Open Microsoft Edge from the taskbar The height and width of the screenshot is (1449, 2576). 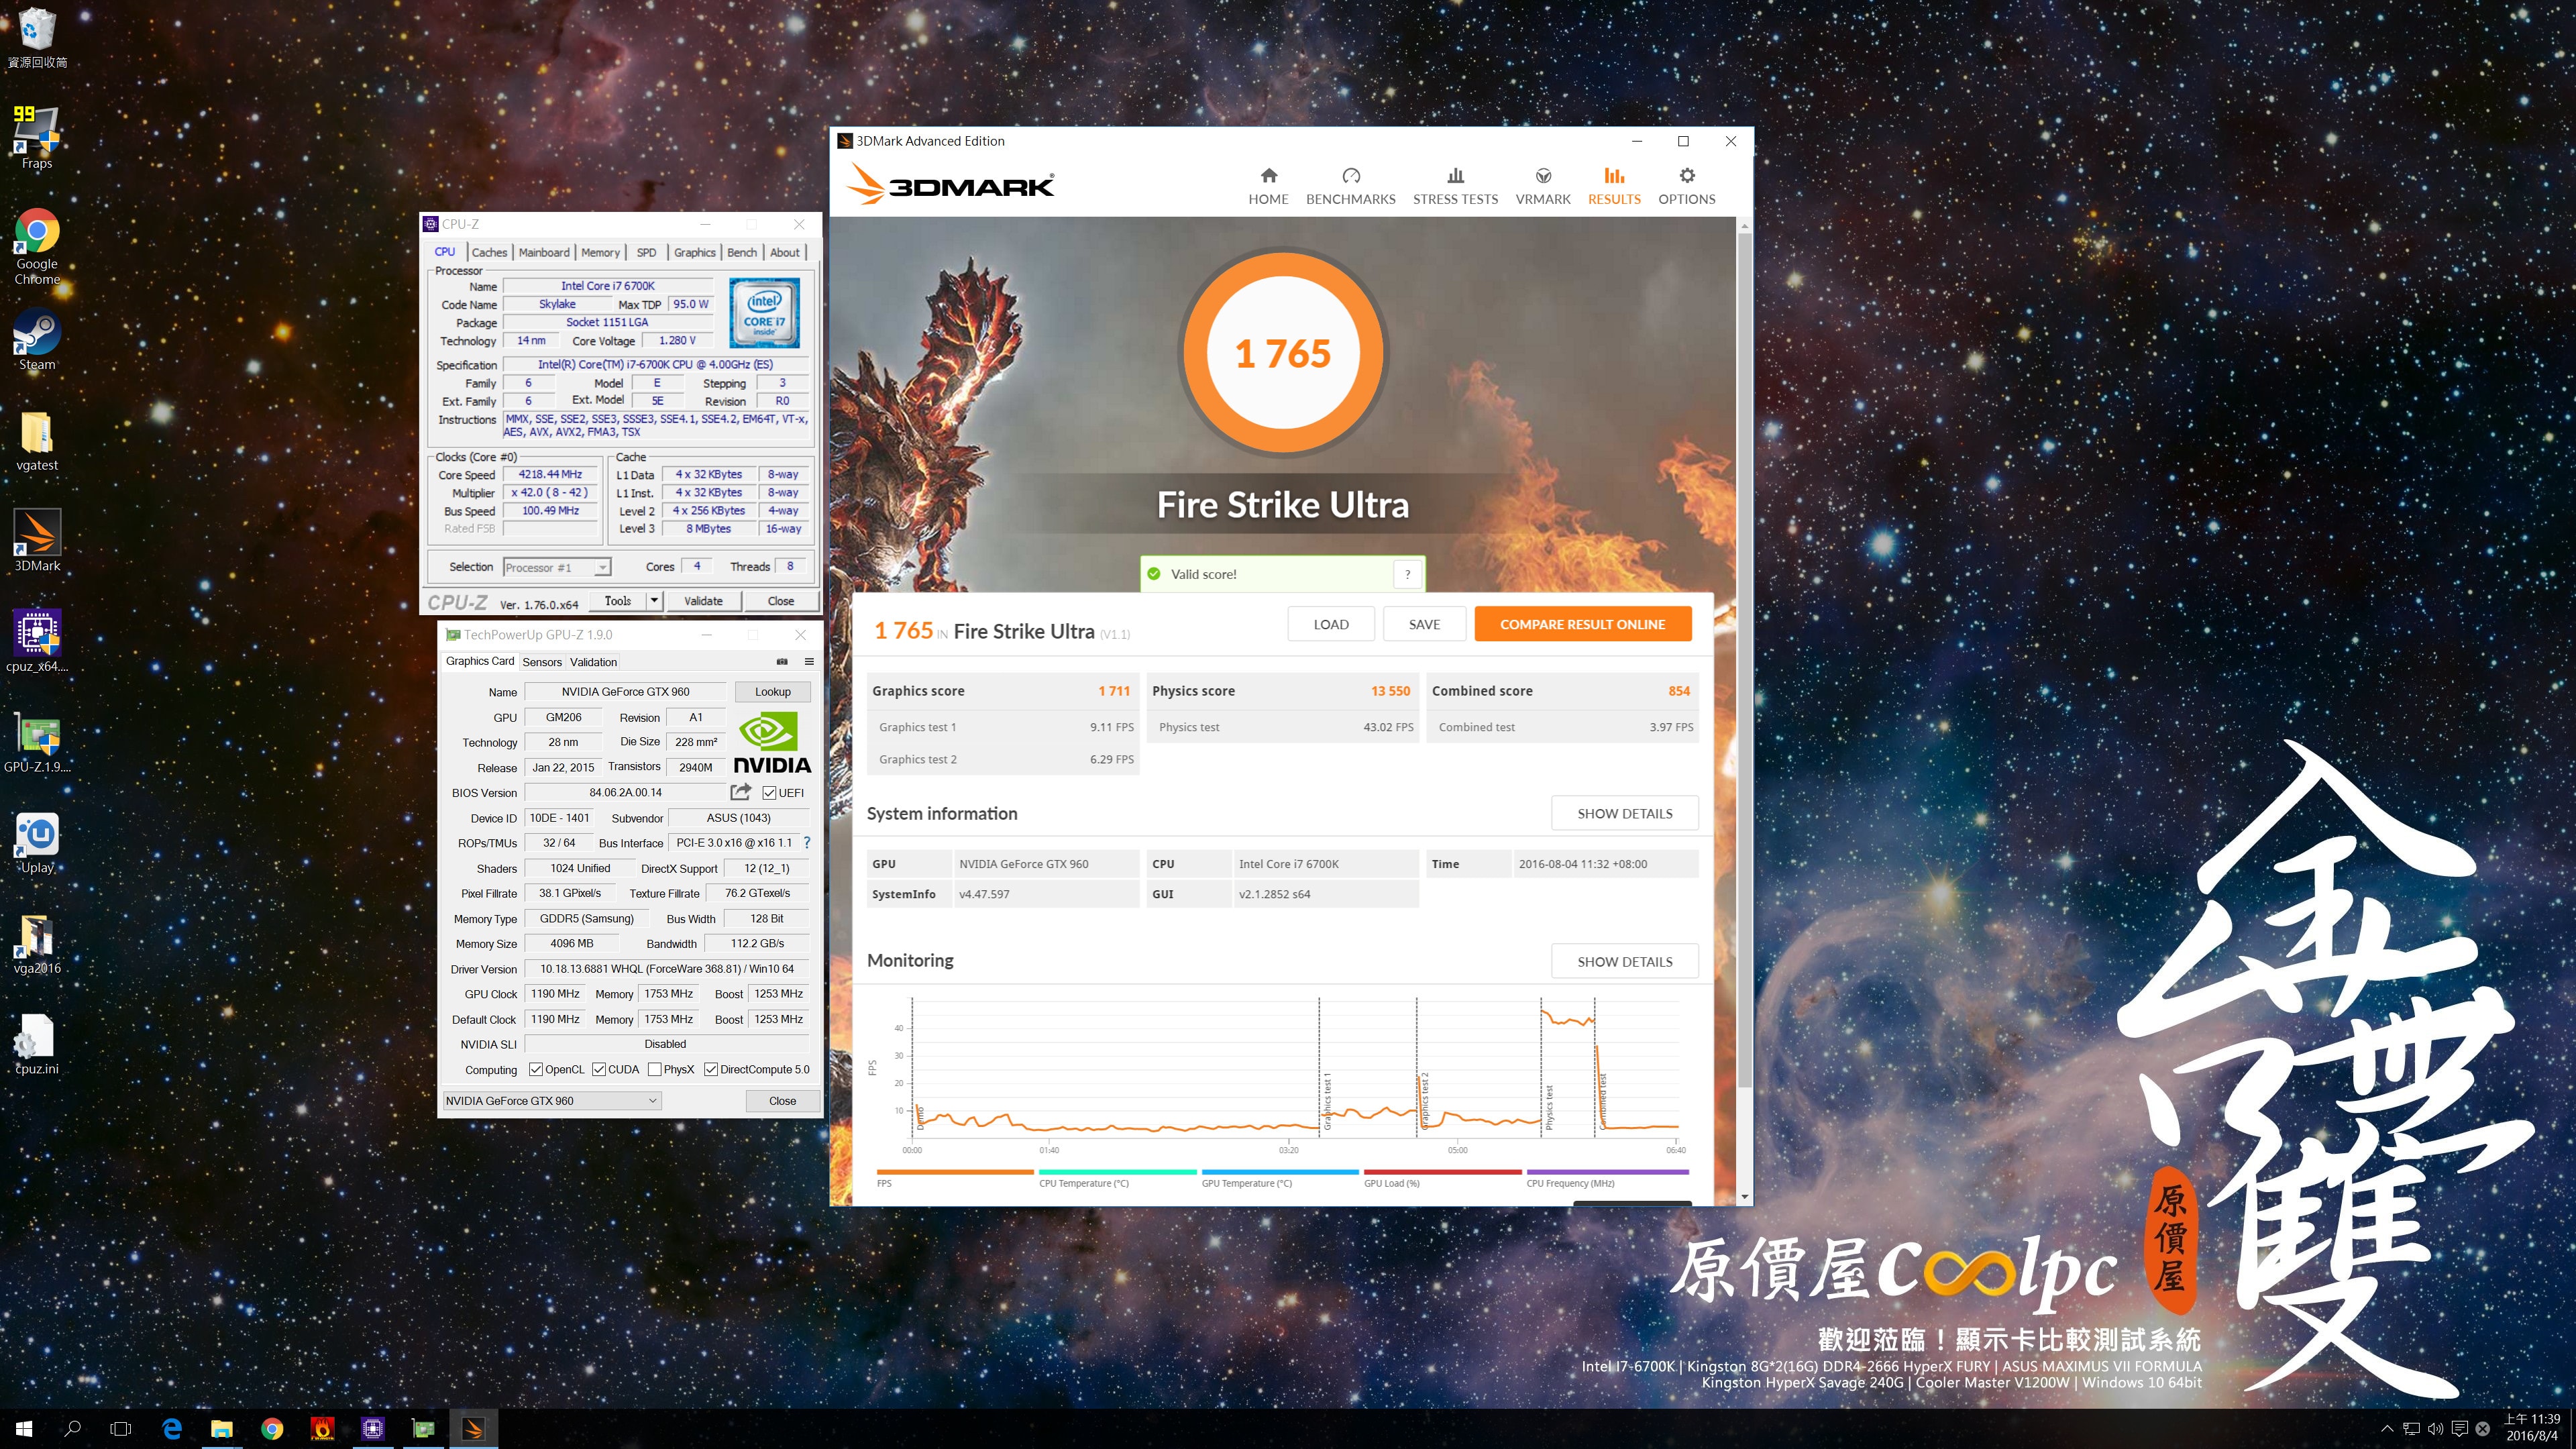[172, 1429]
